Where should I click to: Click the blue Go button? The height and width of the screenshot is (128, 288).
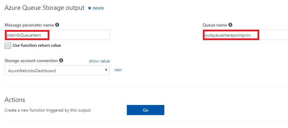pos(145,110)
